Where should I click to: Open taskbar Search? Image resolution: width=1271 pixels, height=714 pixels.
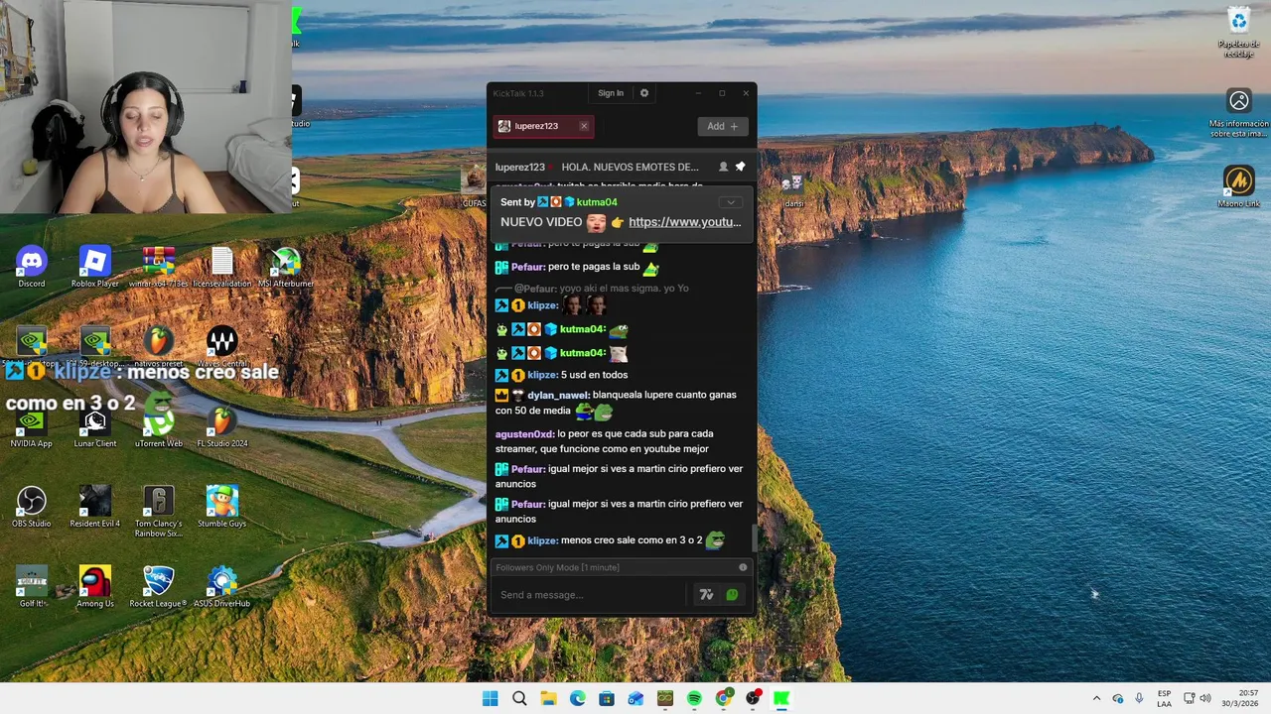tap(519, 699)
